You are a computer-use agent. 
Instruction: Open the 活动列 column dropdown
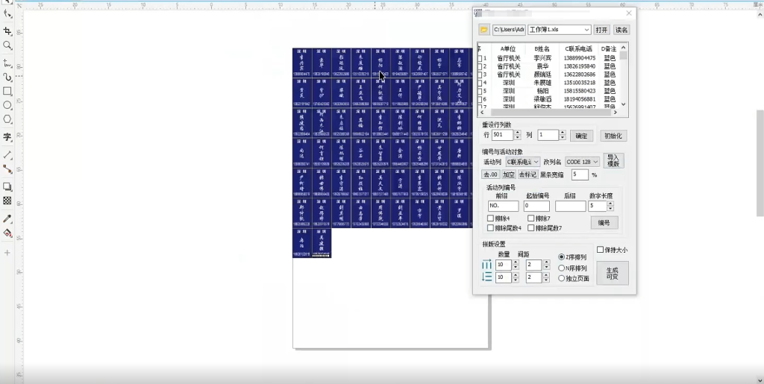pyautogui.click(x=523, y=162)
